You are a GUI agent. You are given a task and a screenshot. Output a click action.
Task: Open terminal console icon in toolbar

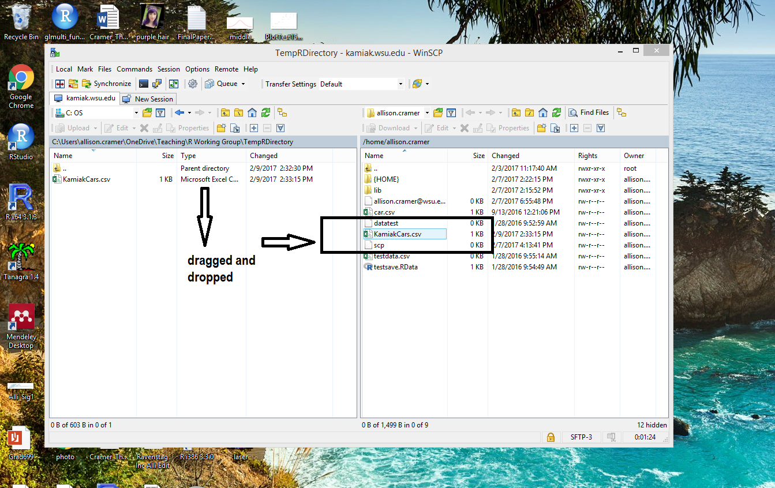[144, 84]
